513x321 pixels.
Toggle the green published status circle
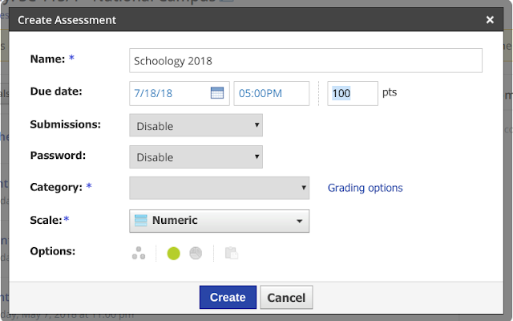point(173,254)
